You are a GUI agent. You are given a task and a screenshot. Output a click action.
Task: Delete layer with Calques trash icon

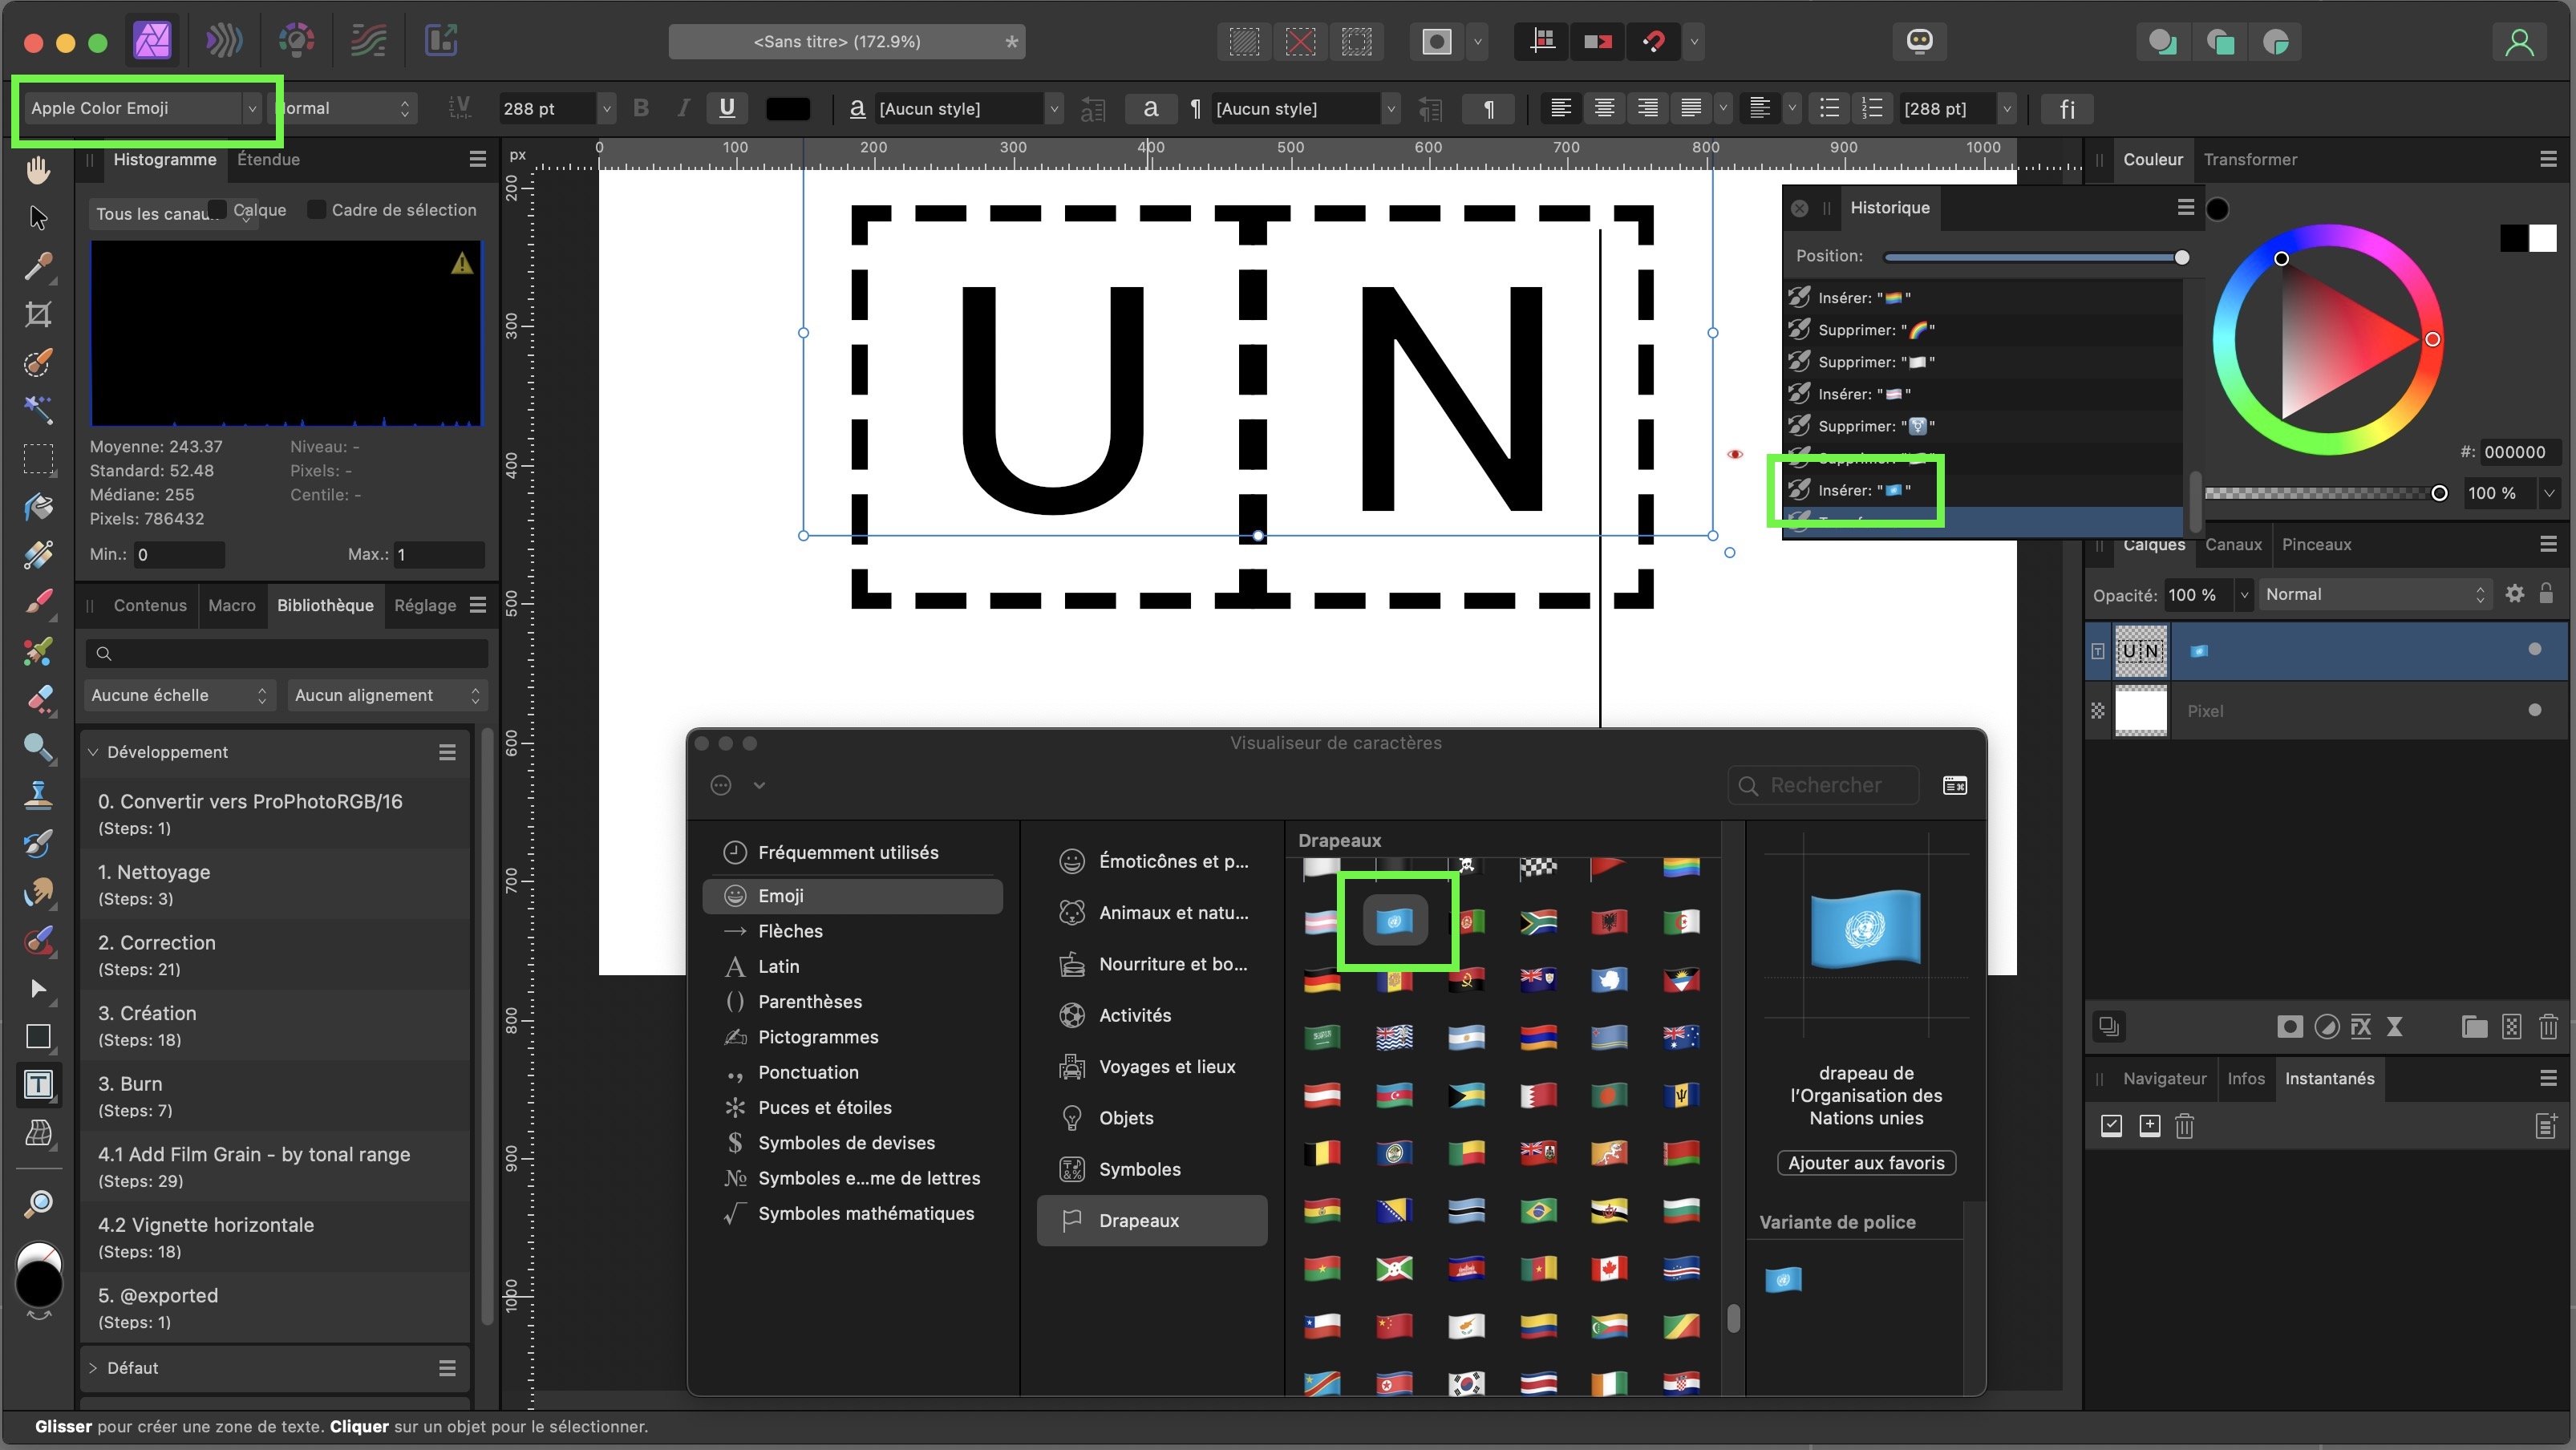click(x=2547, y=1027)
